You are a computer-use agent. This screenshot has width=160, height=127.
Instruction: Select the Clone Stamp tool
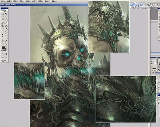pos(3,26)
